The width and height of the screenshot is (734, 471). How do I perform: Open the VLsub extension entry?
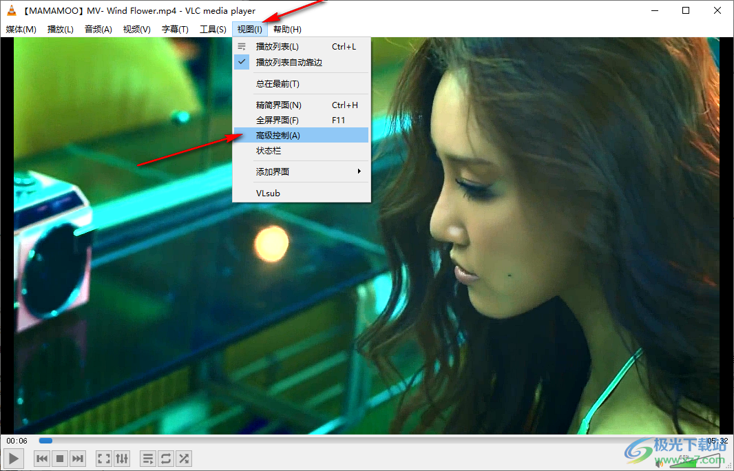click(x=302, y=193)
